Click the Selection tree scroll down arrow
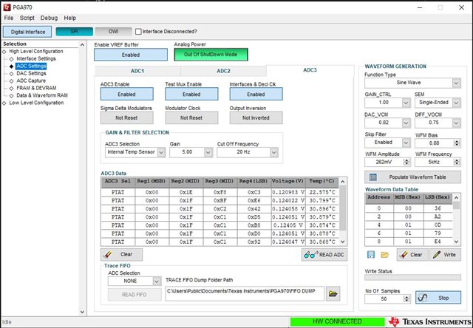 pos(82,312)
